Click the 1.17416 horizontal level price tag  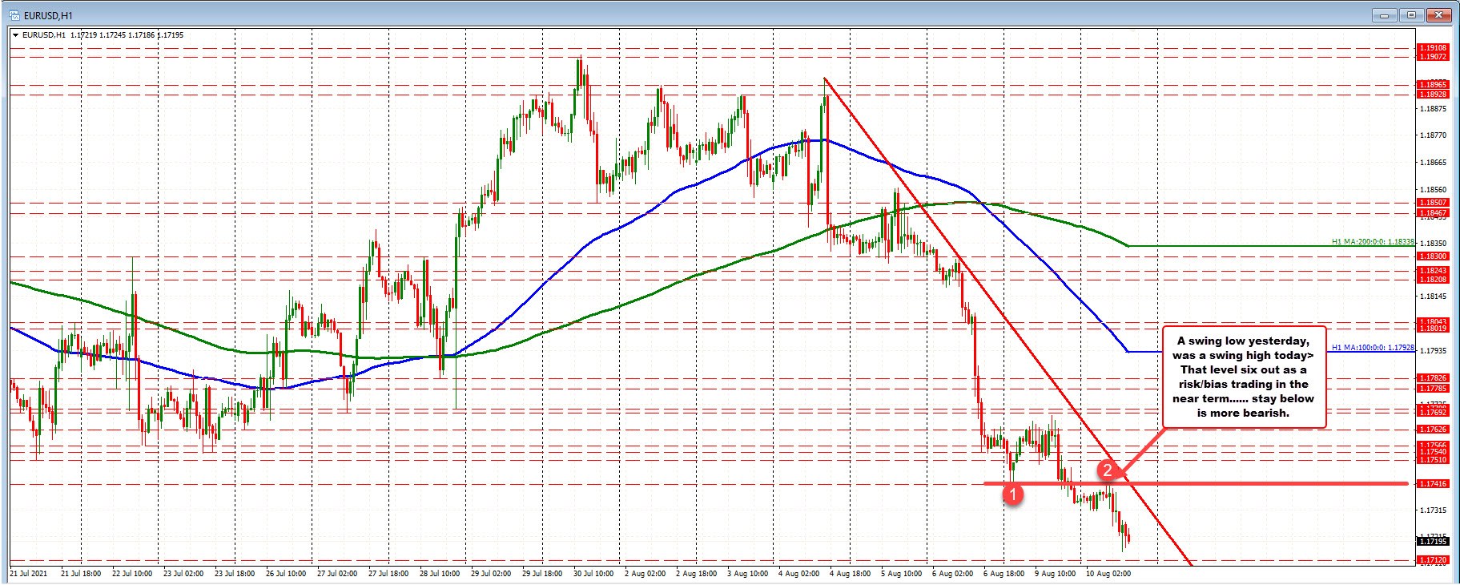click(x=1433, y=484)
